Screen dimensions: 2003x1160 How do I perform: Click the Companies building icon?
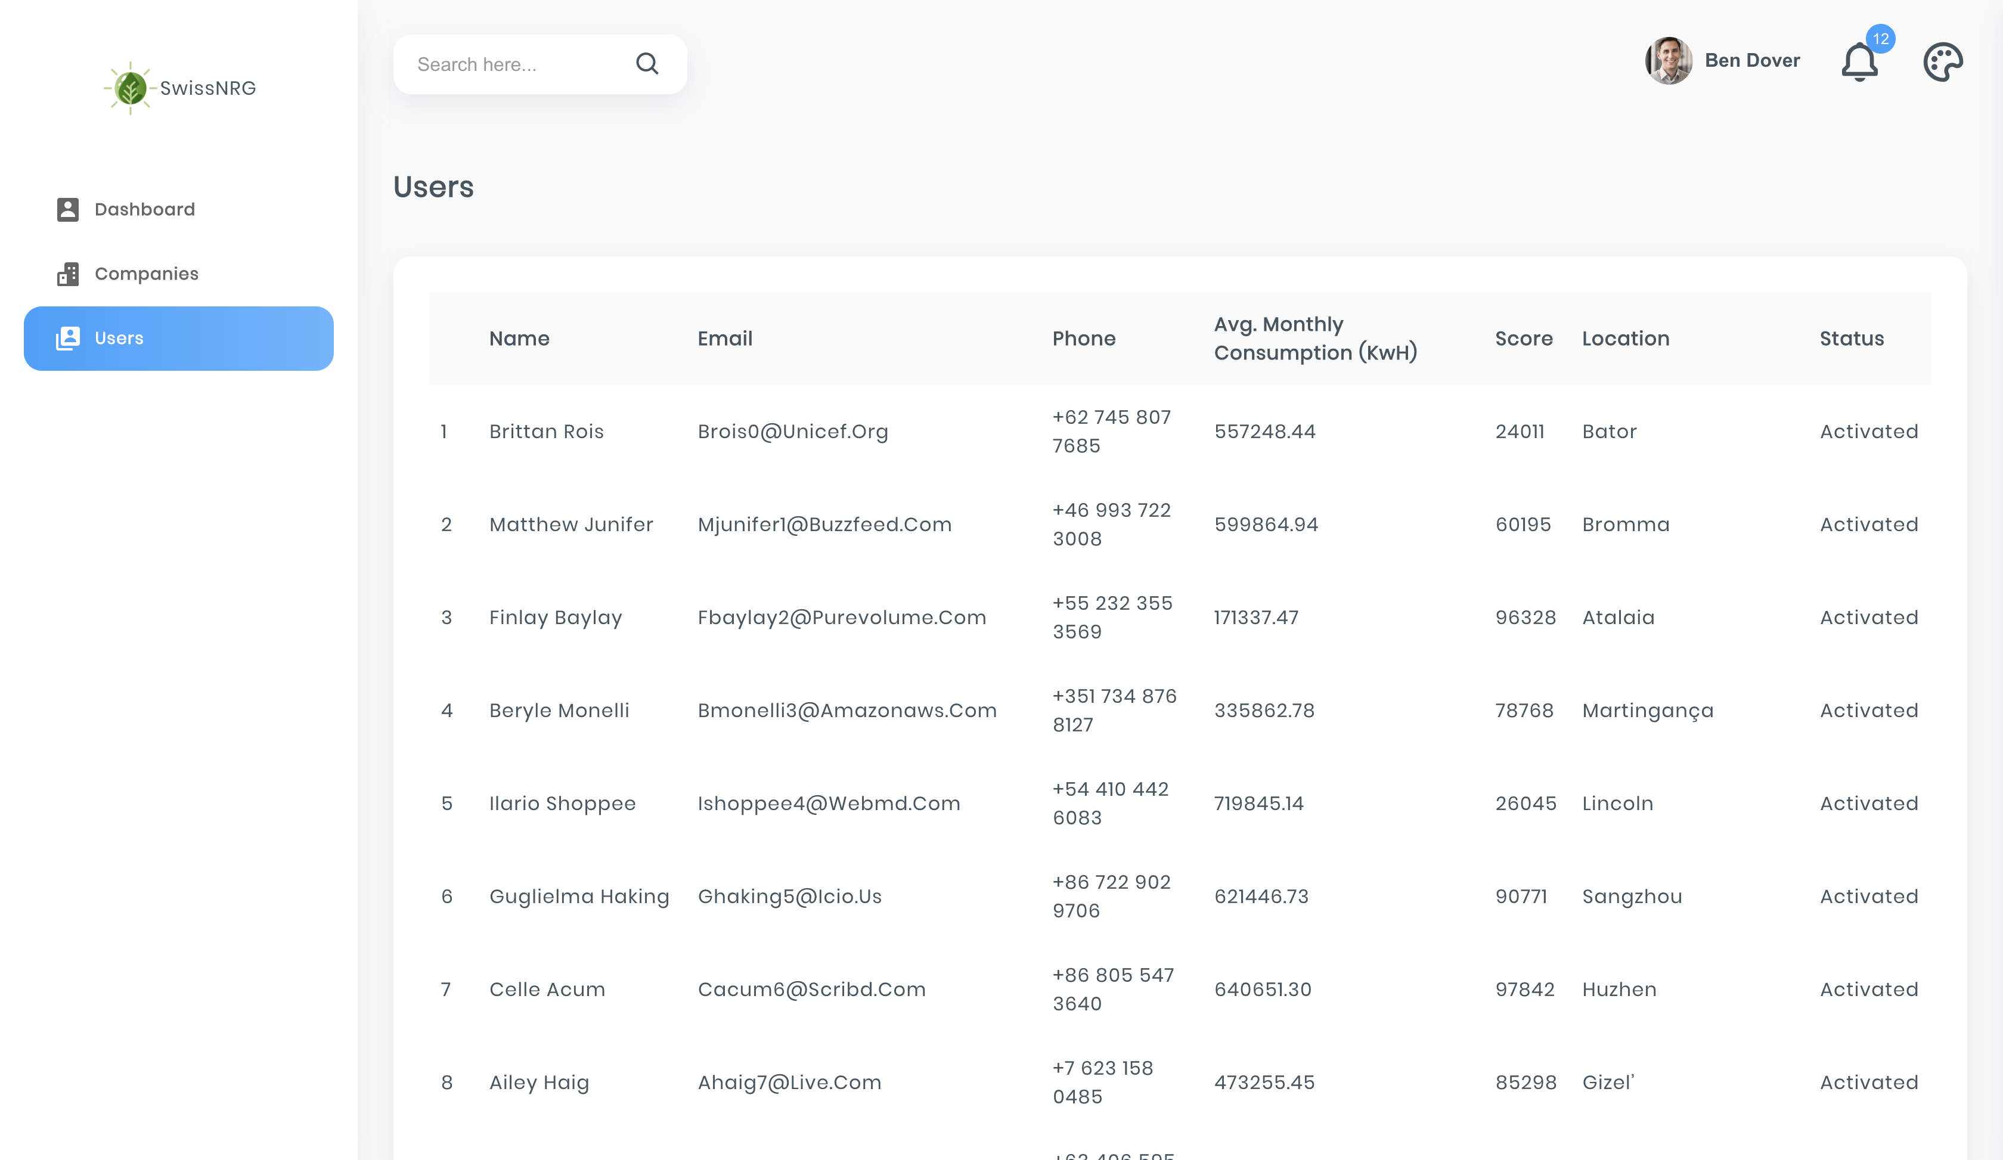click(x=67, y=274)
